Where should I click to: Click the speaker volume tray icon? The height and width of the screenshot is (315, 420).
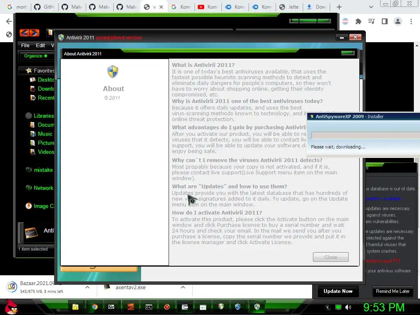tap(348, 307)
